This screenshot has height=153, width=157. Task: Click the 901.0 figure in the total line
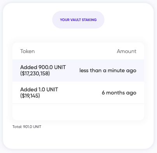[x=28, y=127]
